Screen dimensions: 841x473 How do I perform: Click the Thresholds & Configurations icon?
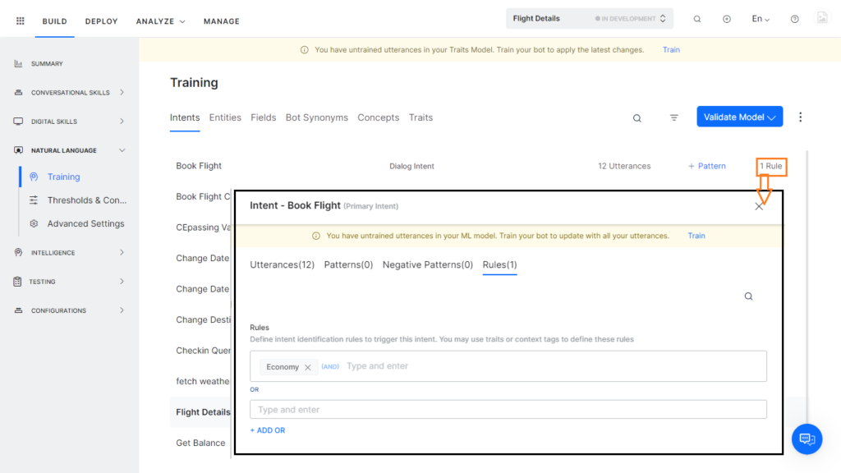pyautogui.click(x=33, y=200)
